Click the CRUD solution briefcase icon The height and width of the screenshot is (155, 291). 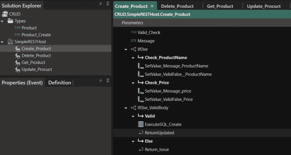tap(5, 14)
